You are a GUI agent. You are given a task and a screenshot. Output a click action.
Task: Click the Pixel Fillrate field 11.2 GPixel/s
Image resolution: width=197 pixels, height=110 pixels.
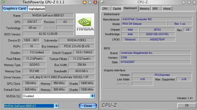(34, 59)
